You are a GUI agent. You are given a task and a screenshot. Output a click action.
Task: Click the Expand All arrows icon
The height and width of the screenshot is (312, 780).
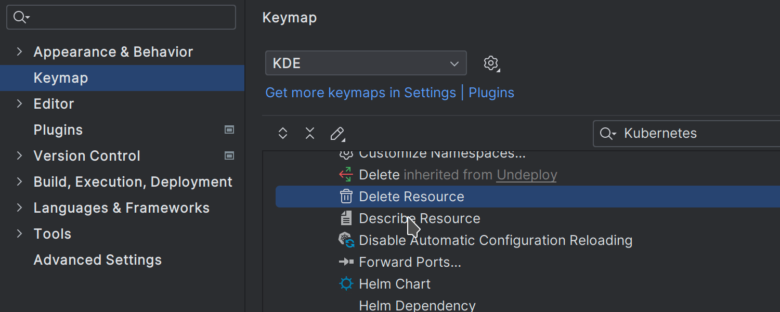[x=283, y=134]
